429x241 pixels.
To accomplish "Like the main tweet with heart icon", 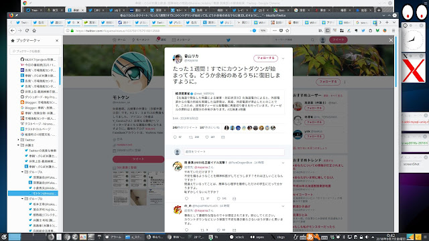I will (x=207, y=137).
